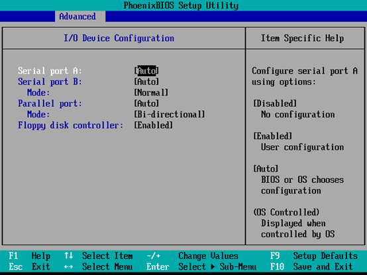The height and width of the screenshot is (275, 367).
Task: Toggle the Floppy disk controller [Enabled] value
Action: [154, 125]
